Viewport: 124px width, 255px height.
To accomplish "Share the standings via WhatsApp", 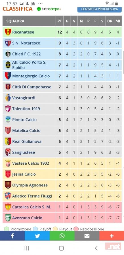I will [x=62, y=236].
